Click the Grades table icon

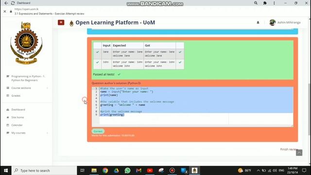pos(8,96)
